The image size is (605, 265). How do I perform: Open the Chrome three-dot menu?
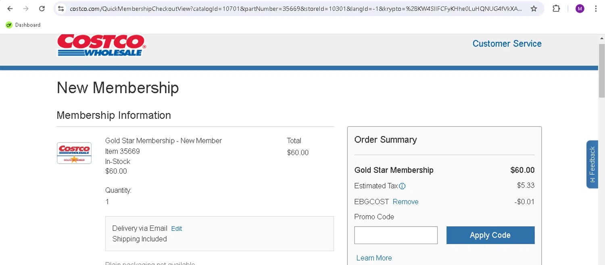click(596, 8)
